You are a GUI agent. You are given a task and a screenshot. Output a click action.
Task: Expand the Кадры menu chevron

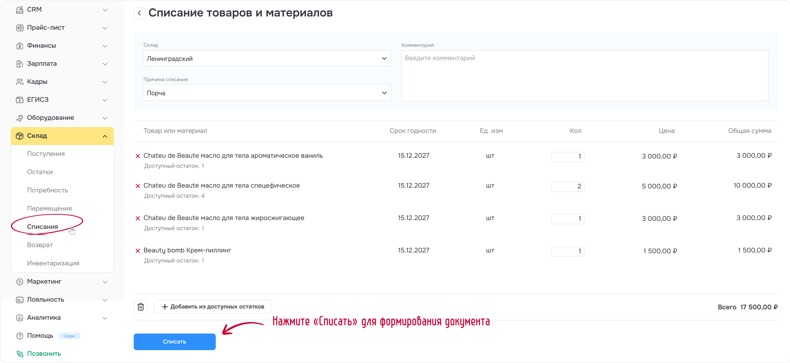[105, 82]
